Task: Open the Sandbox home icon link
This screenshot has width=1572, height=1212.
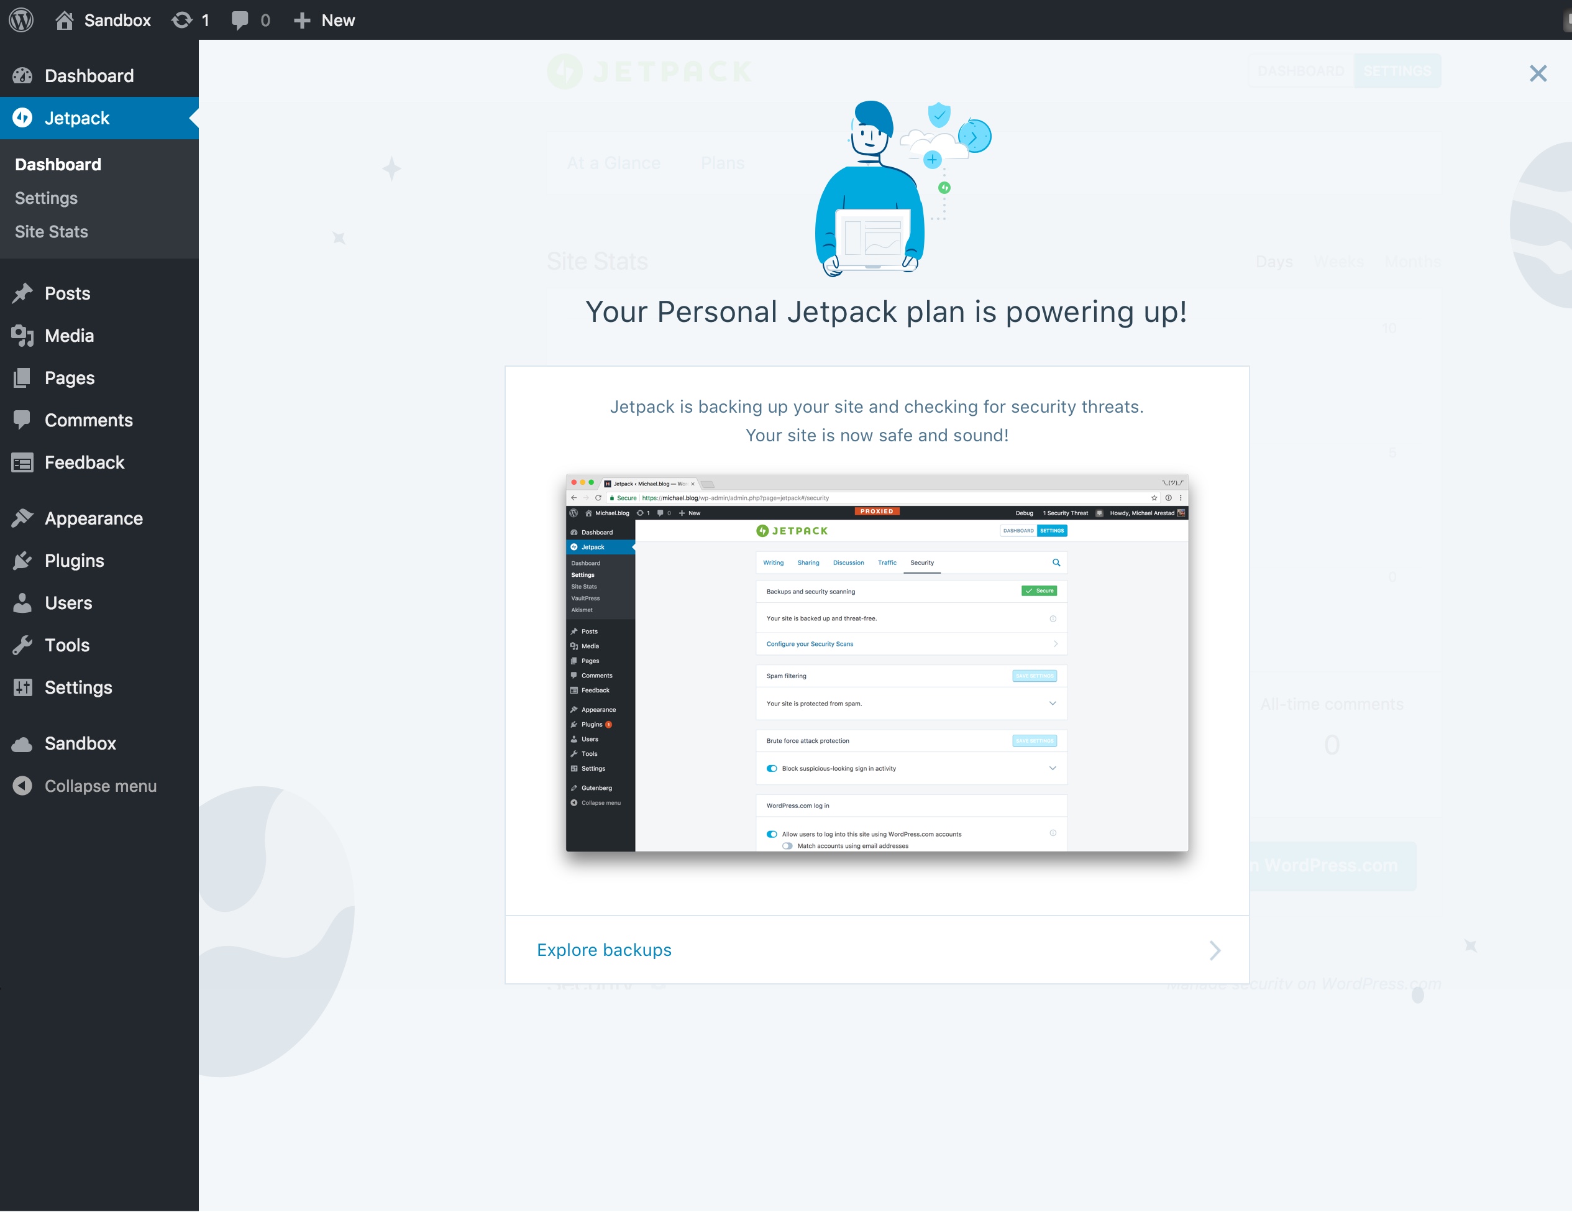Action: coord(65,20)
